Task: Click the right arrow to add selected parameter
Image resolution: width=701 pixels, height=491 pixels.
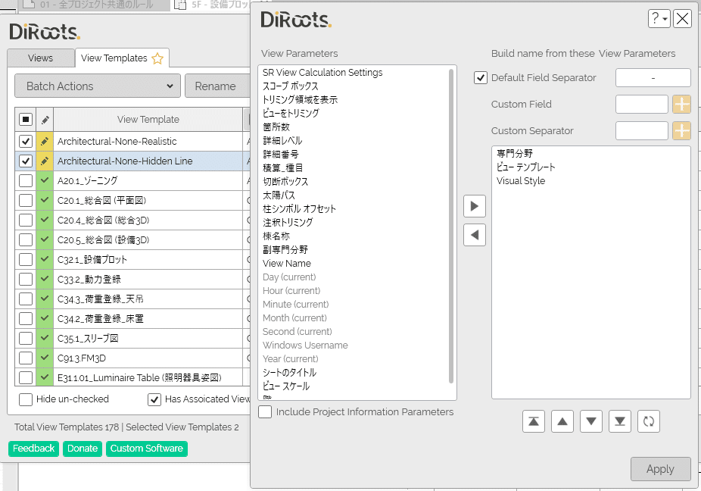Action: click(x=475, y=205)
